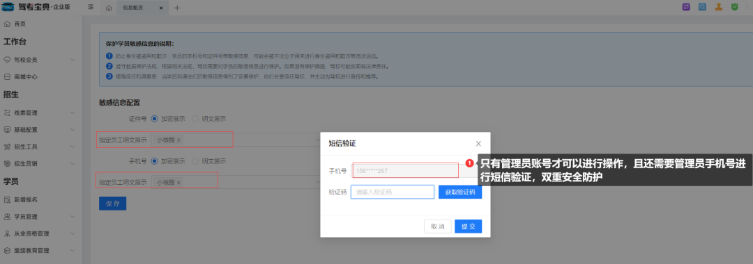Click the 招生营销 icon in the sidebar

(x=7, y=163)
